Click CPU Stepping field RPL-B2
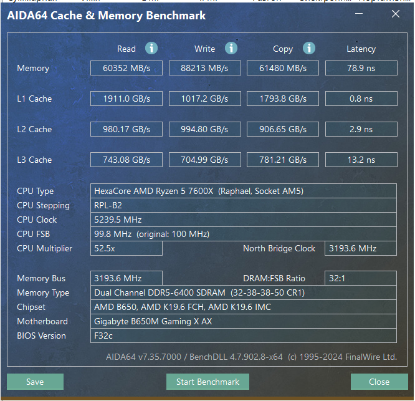The image size is (415, 401). coord(244,205)
